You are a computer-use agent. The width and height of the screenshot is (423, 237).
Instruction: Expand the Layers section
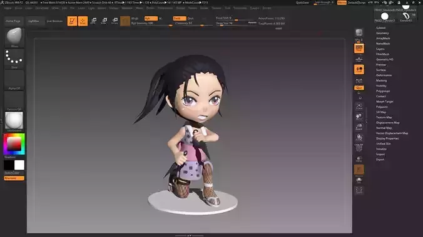pyautogui.click(x=380, y=49)
